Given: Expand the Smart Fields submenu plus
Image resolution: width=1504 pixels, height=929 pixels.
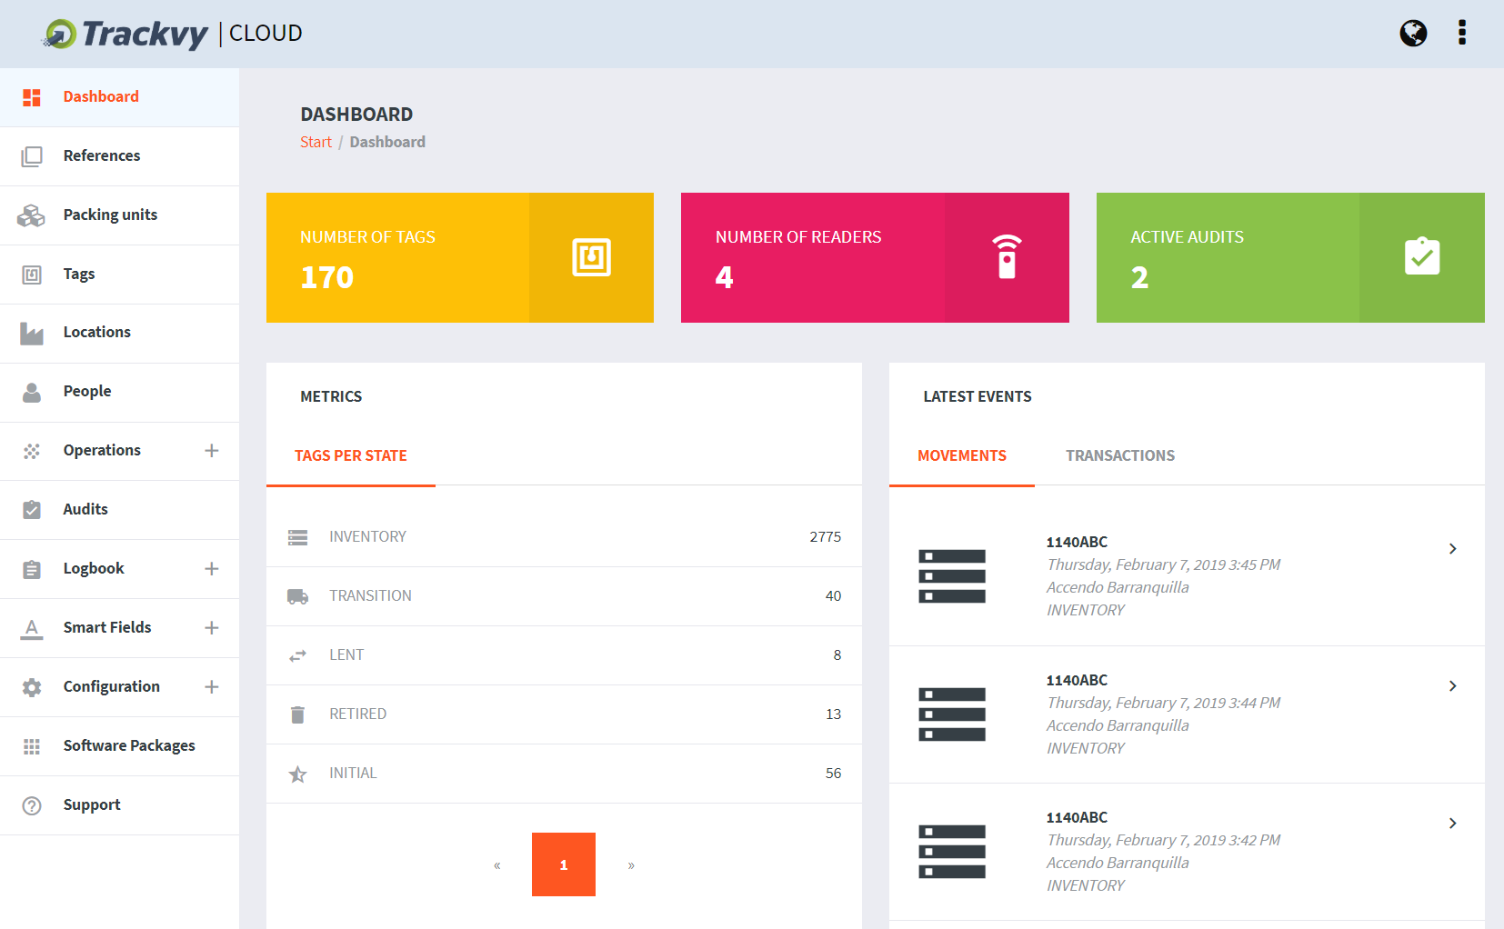Looking at the screenshot, I should tap(212, 628).
